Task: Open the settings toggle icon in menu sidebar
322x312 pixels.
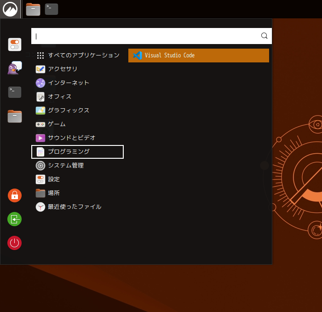Action: [15, 45]
